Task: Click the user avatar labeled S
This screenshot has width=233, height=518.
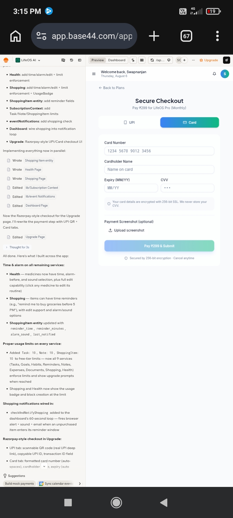Action: (225, 74)
